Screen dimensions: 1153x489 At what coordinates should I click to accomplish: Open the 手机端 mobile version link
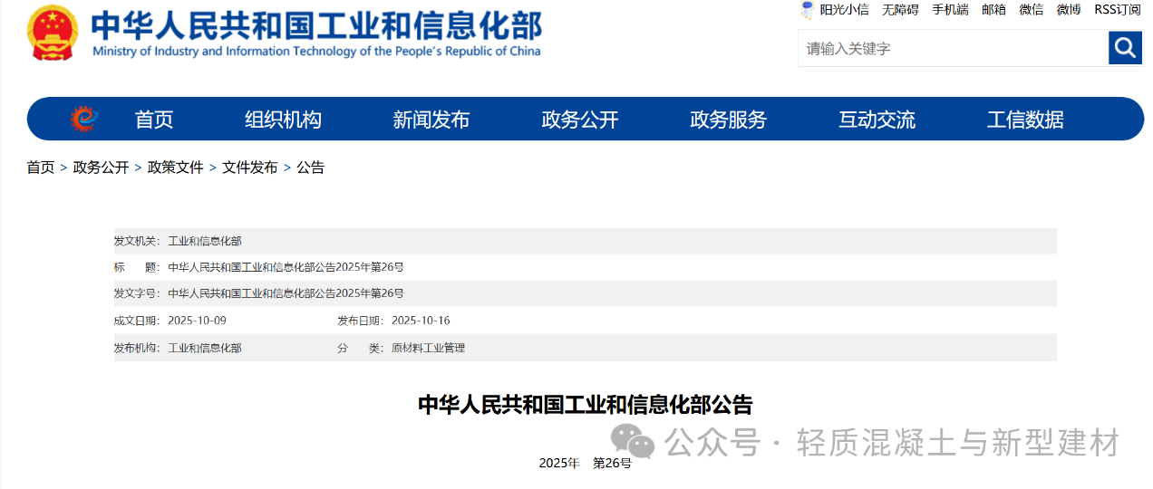(x=950, y=10)
